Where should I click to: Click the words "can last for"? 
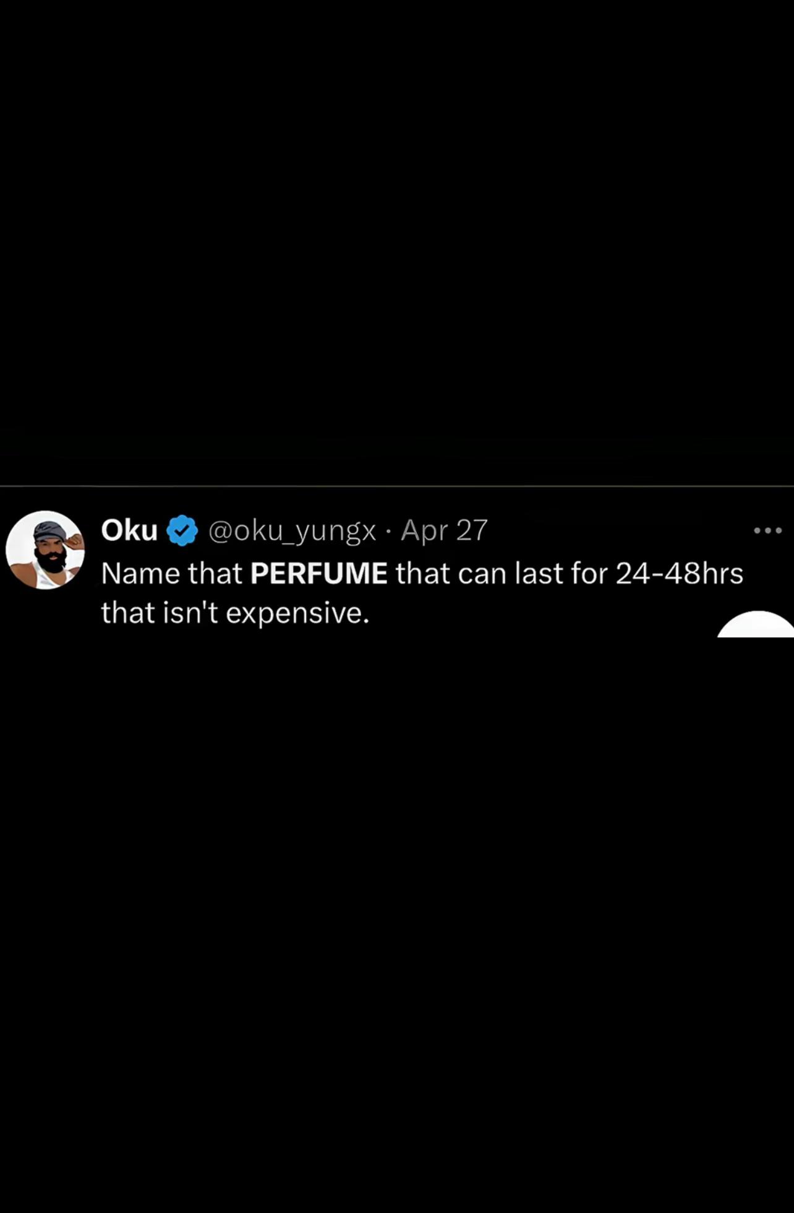click(532, 574)
